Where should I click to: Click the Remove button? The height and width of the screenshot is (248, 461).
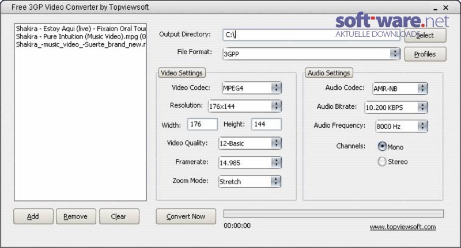(76, 216)
